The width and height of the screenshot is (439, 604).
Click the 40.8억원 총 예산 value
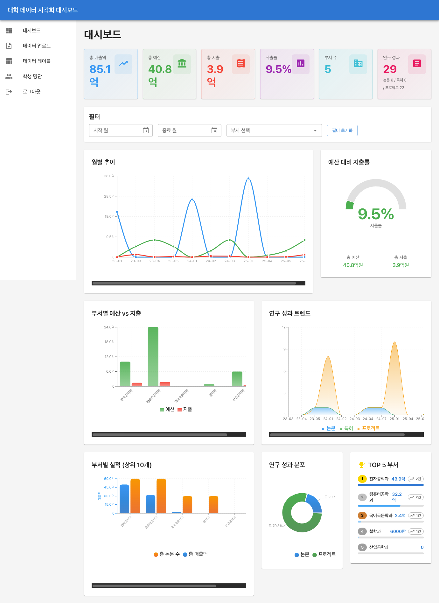point(353,265)
